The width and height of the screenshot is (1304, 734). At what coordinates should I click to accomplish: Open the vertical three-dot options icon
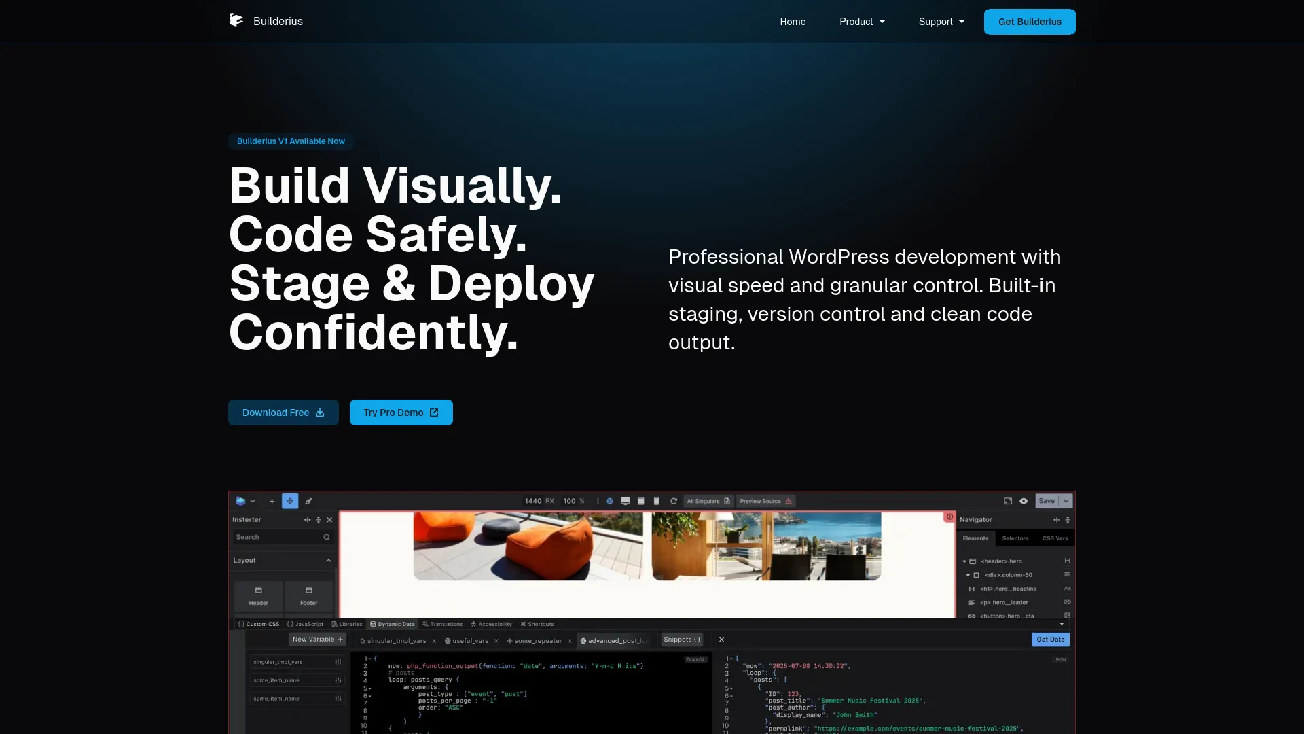pyautogui.click(x=598, y=501)
